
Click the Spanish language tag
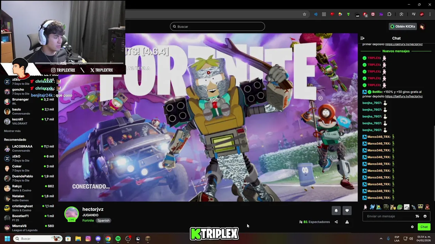103,221
